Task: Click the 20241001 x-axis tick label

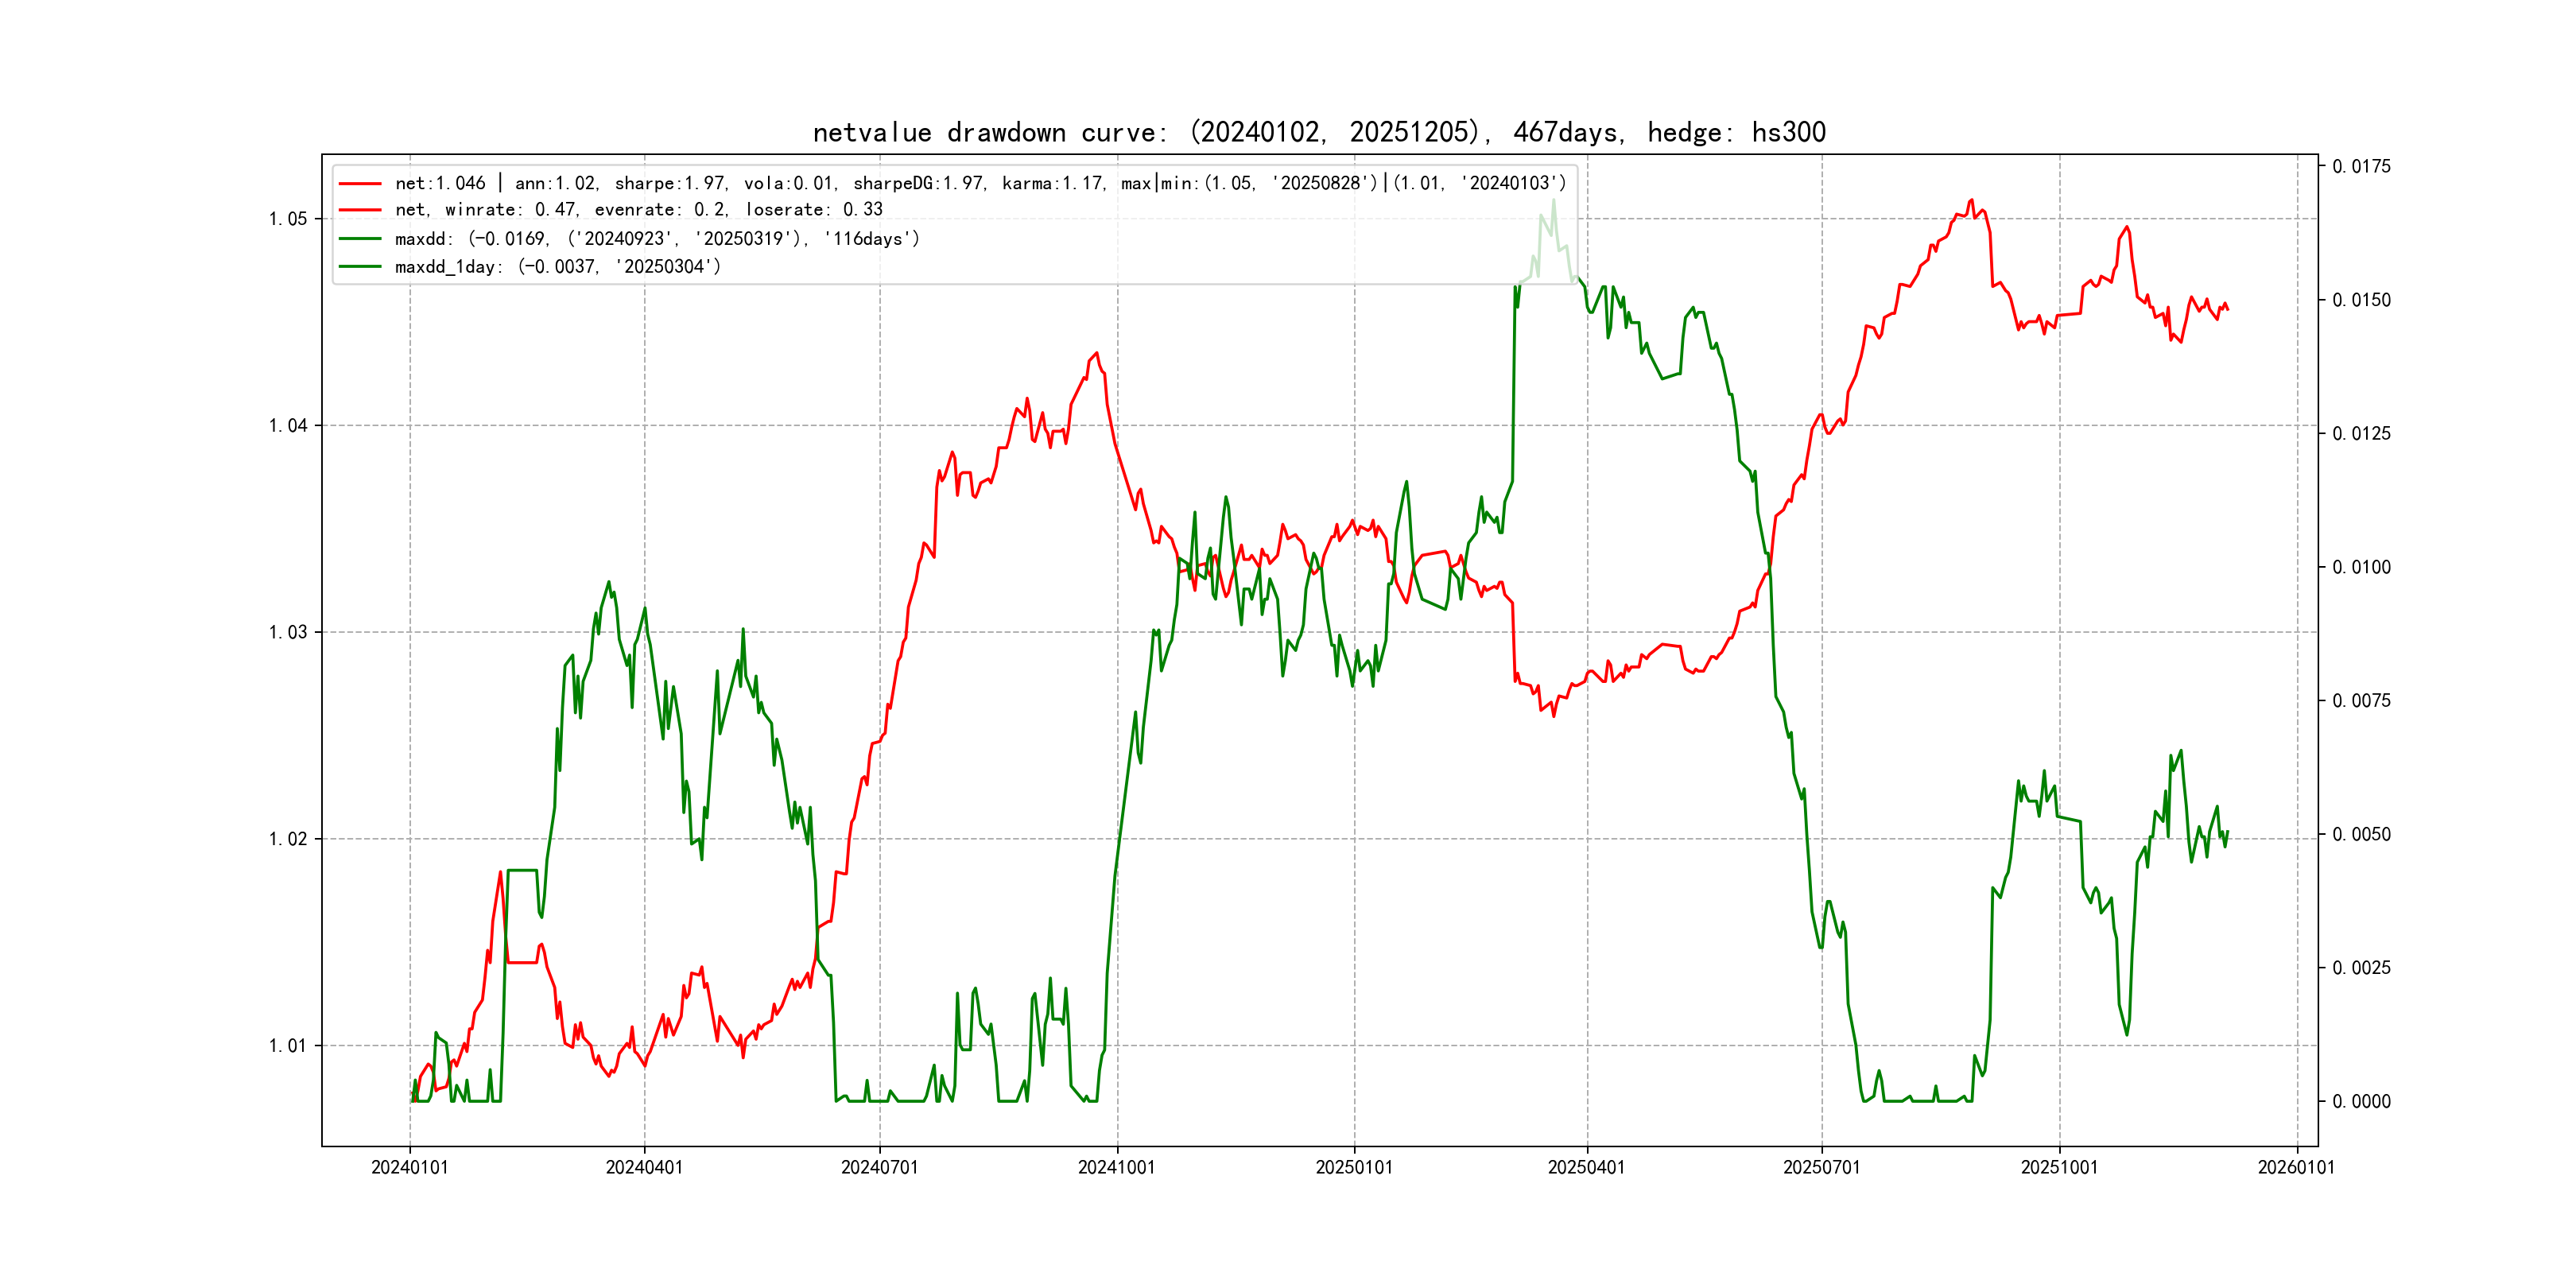Action: pos(1116,1167)
